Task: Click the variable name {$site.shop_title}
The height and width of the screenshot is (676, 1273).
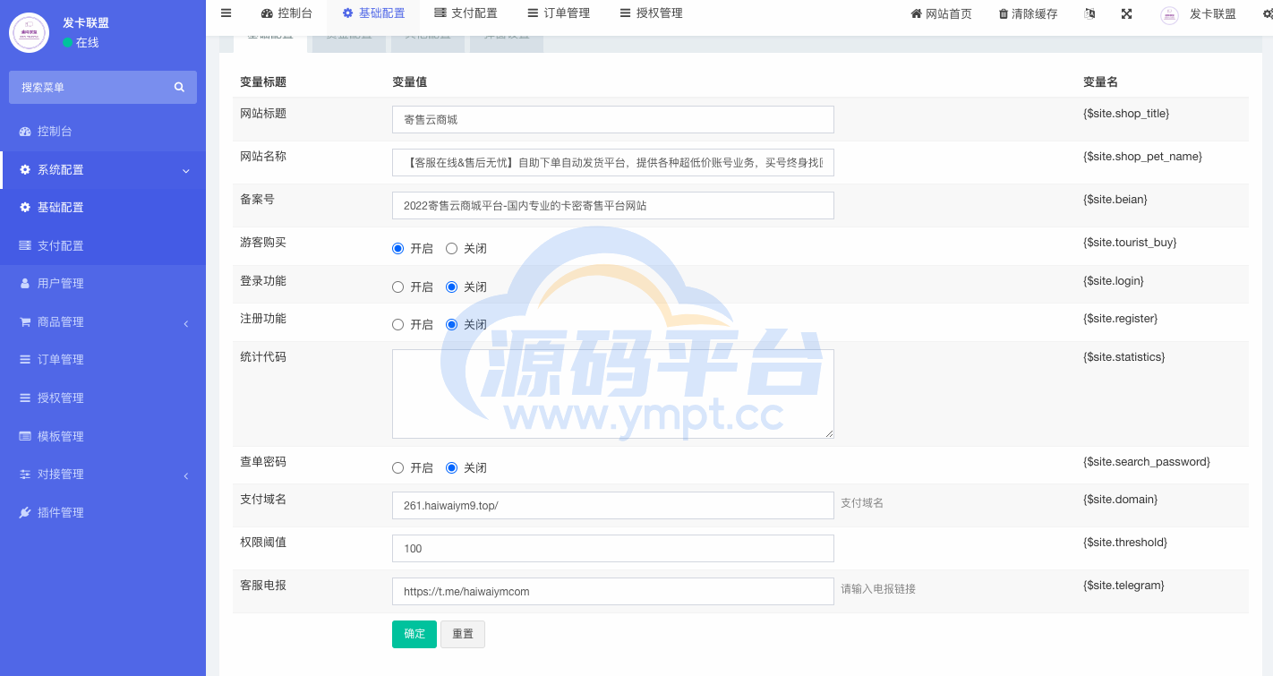Action: tap(1126, 114)
